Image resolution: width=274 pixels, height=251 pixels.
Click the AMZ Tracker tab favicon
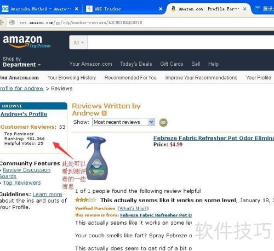[x=89, y=9]
